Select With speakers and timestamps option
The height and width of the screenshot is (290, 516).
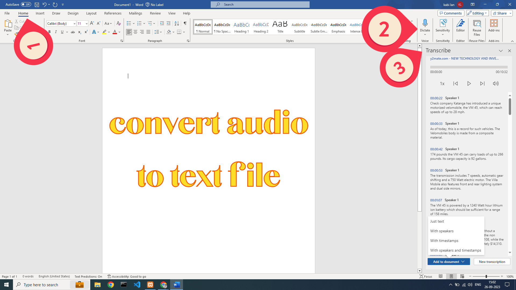point(455,250)
